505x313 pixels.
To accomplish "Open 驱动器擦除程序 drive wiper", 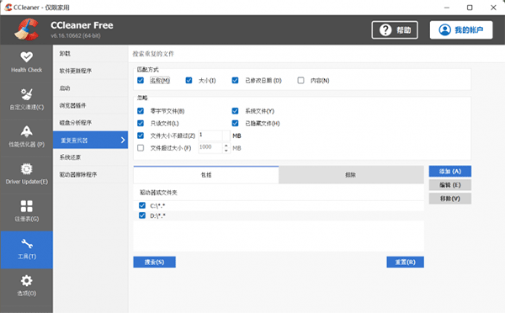I will point(91,174).
